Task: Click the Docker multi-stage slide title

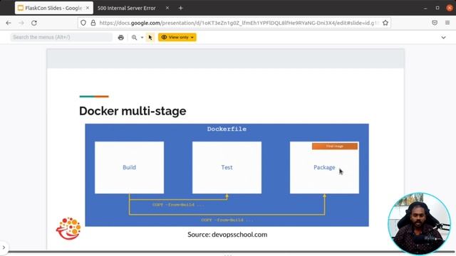Action: pyautogui.click(x=133, y=111)
